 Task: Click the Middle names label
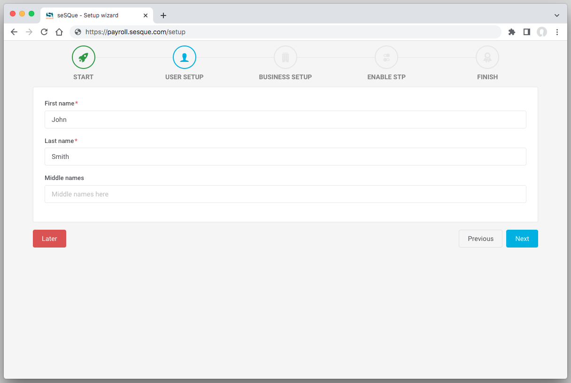pyautogui.click(x=64, y=178)
